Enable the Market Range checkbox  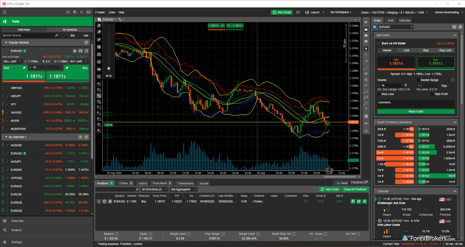(419, 80)
